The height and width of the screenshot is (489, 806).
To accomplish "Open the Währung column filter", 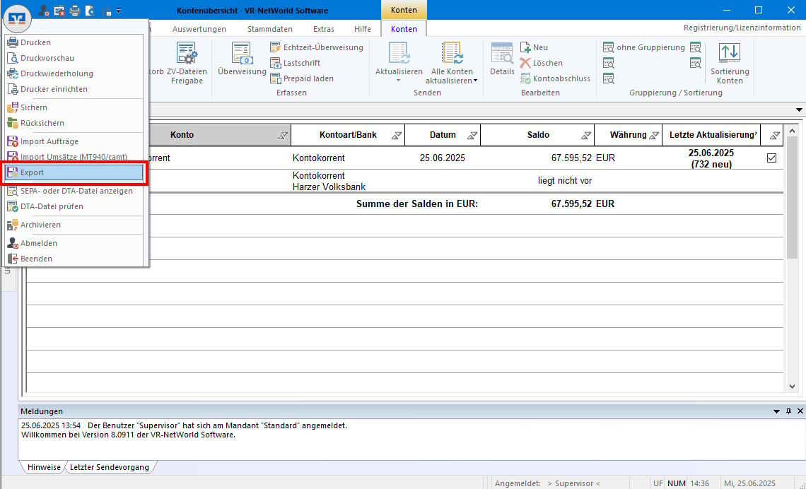I will [654, 136].
